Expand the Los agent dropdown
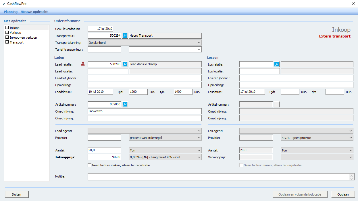This screenshot has width=358, height=201. click(296, 131)
